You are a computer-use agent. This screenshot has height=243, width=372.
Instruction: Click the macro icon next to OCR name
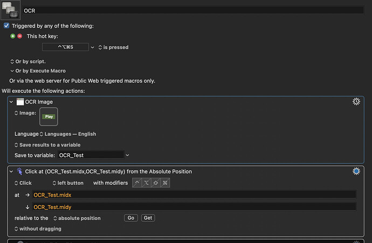10,10
